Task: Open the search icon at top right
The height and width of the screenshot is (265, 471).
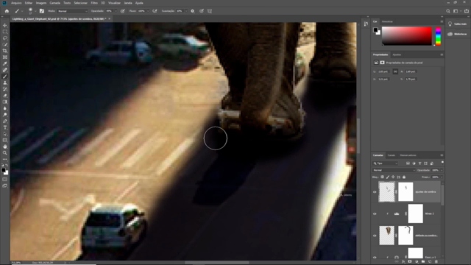Action: [x=448, y=11]
